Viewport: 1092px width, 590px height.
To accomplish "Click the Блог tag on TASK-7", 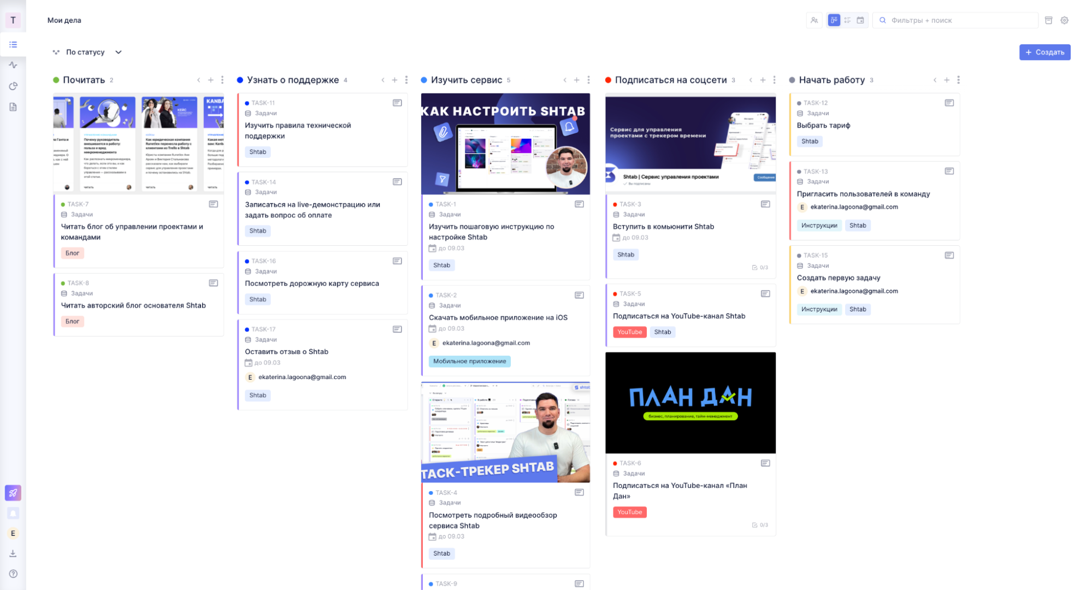I will pos(72,253).
